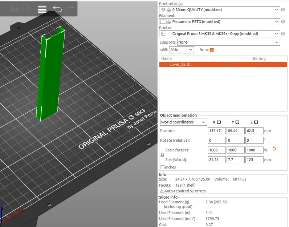Click the Position Y field 89.44
The width and height of the screenshot is (289, 227).
[235, 131]
